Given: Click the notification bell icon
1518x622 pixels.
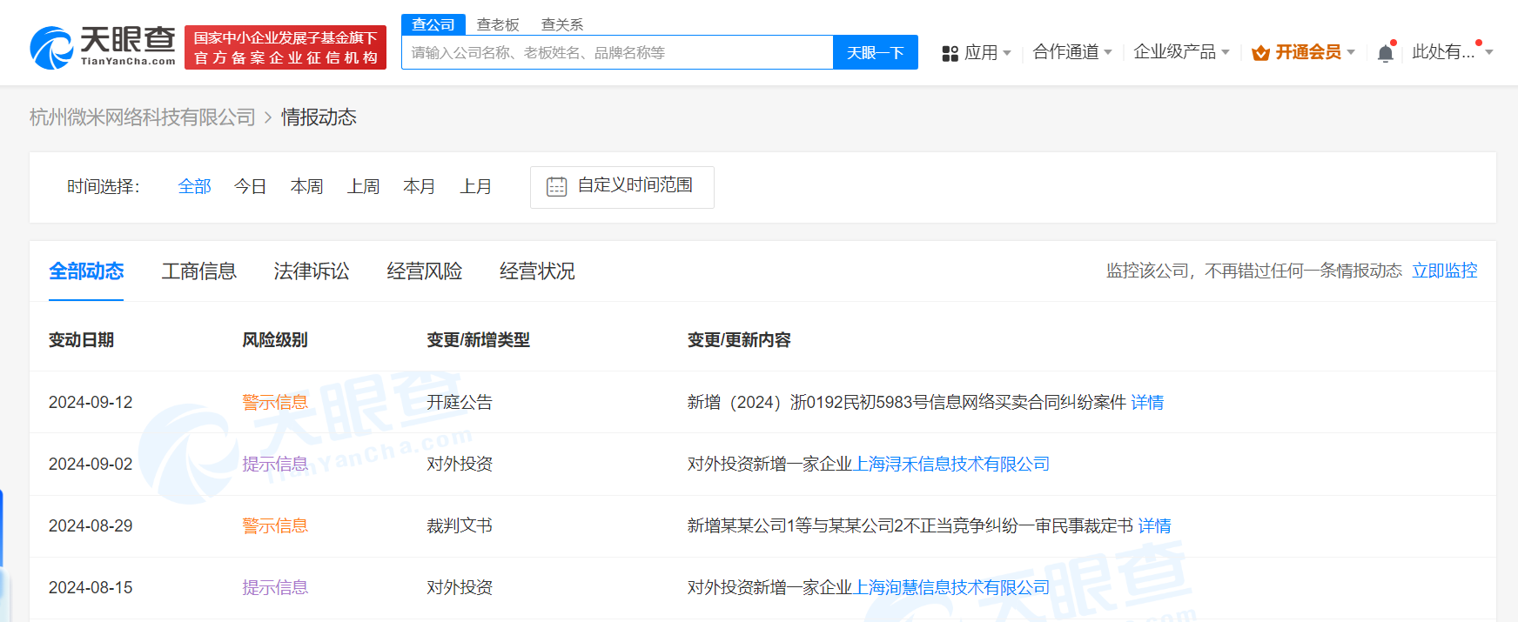Looking at the screenshot, I should tap(1386, 53).
